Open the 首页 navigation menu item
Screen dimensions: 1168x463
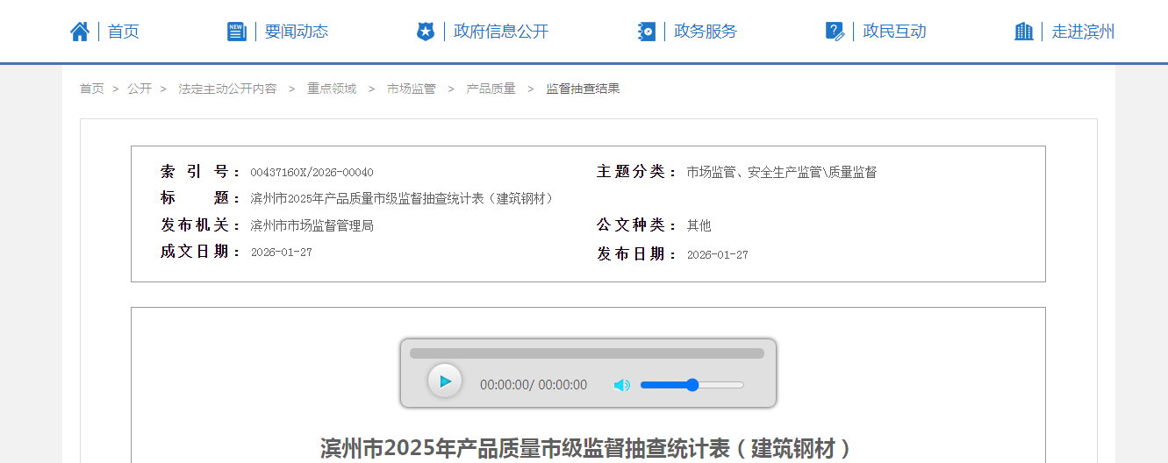click(124, 32)
